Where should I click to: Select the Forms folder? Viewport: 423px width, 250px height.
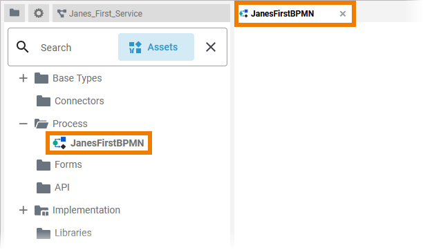click(x=68, y=164)
